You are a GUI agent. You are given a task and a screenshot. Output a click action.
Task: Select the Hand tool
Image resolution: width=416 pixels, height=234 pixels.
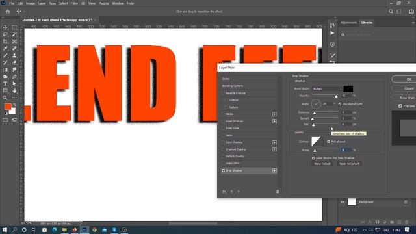click(14, 91)
